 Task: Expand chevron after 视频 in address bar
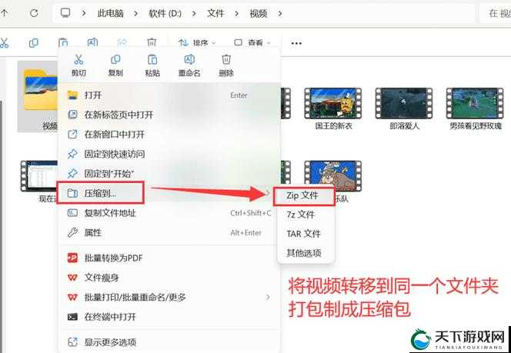(x=280, y=13)
